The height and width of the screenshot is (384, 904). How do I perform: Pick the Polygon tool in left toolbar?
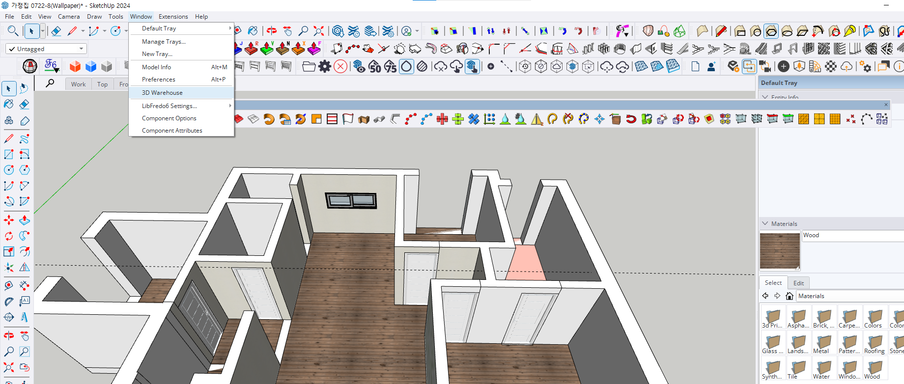click(x=24, y=170)
